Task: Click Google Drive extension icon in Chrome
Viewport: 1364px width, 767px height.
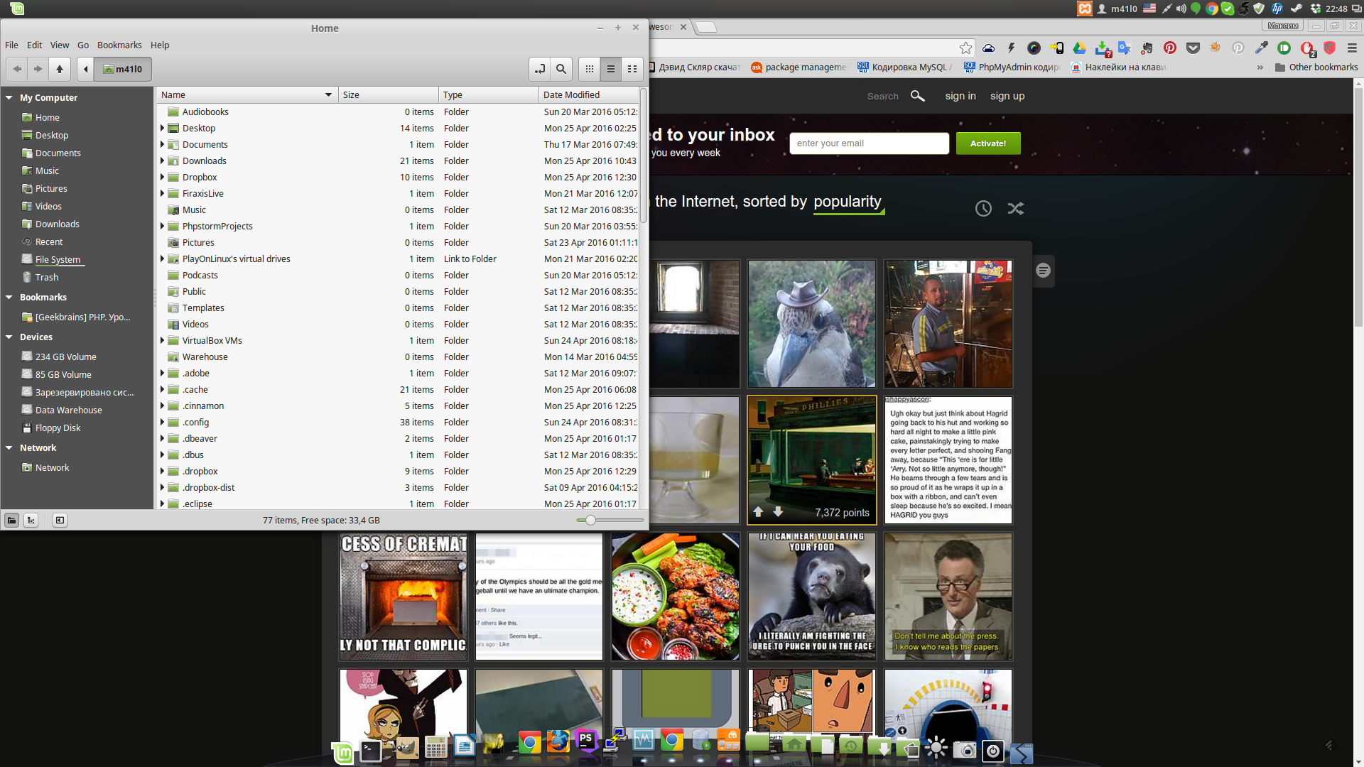Action: click(1079, 48)
